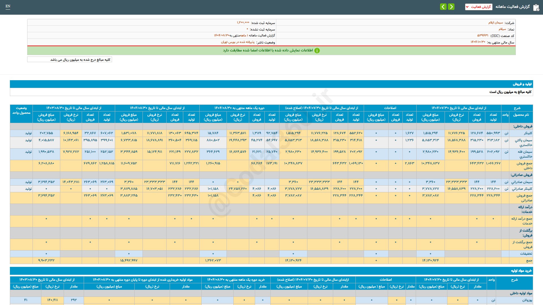Click the اصلاحات column group header
Viewport: 543px width, 305px height.
point(390,108)
